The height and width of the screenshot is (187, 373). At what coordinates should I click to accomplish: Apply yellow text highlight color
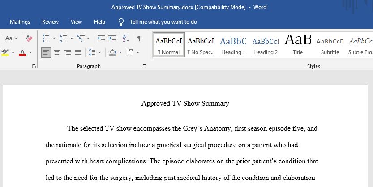[5, 52]
